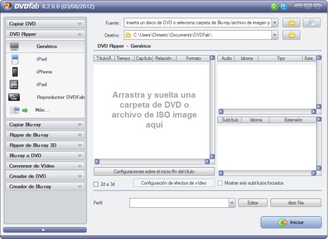328x239 pixels.
Task: Click right scroll arrow under Subtítulo list
Action: tap(313, 173)
